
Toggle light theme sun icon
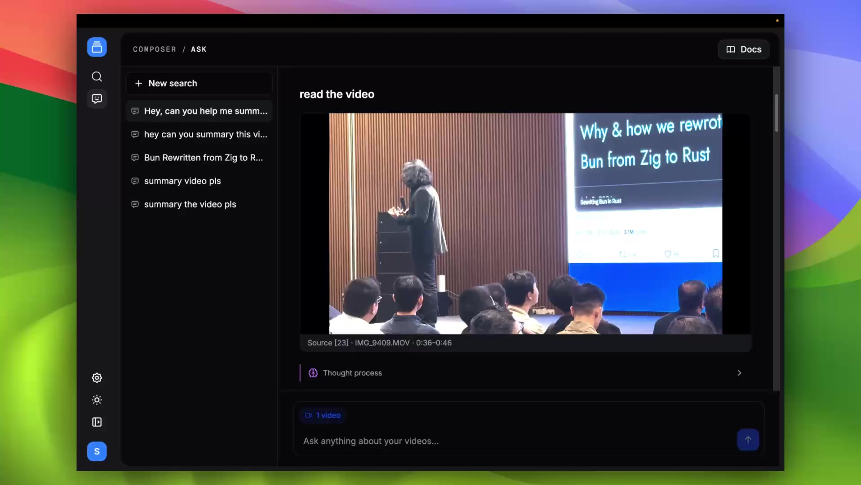pos(97,400)
